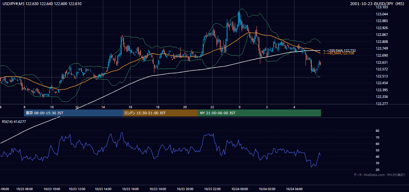This screenshot has width=409, height=192.
Task: Click the 10/23 14:00 time axis label
Action: (x=103, y=189)
